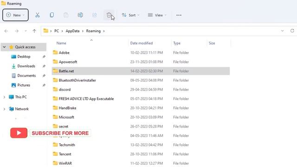Screen dimensions: 297x167
Task: Sort by the Size column header
Action: point(212,43)
